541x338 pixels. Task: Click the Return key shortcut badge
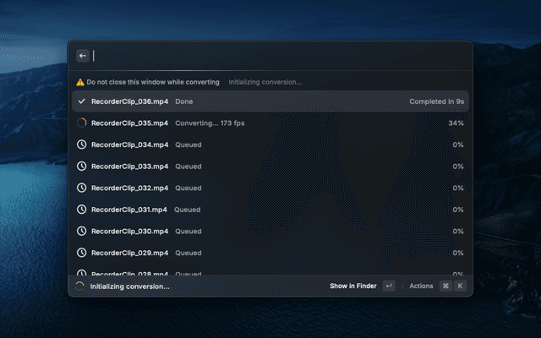coord(389,286)
